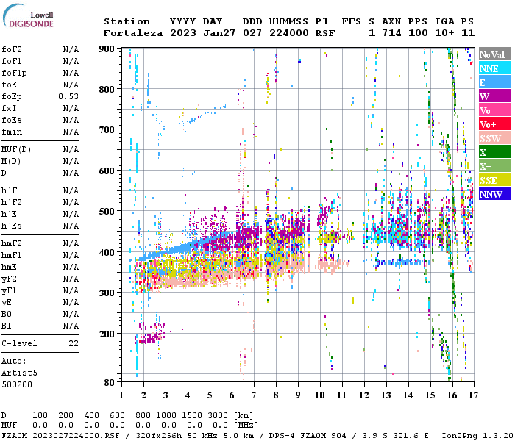This screenshot has width=515, height=441.
Task: Click the '5' frequency axis label
Action: coord(210,395)
